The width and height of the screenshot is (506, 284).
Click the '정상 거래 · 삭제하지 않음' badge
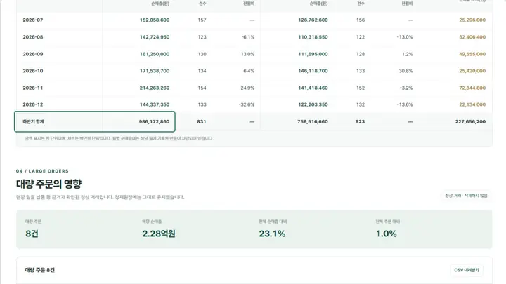coord(466,196)
